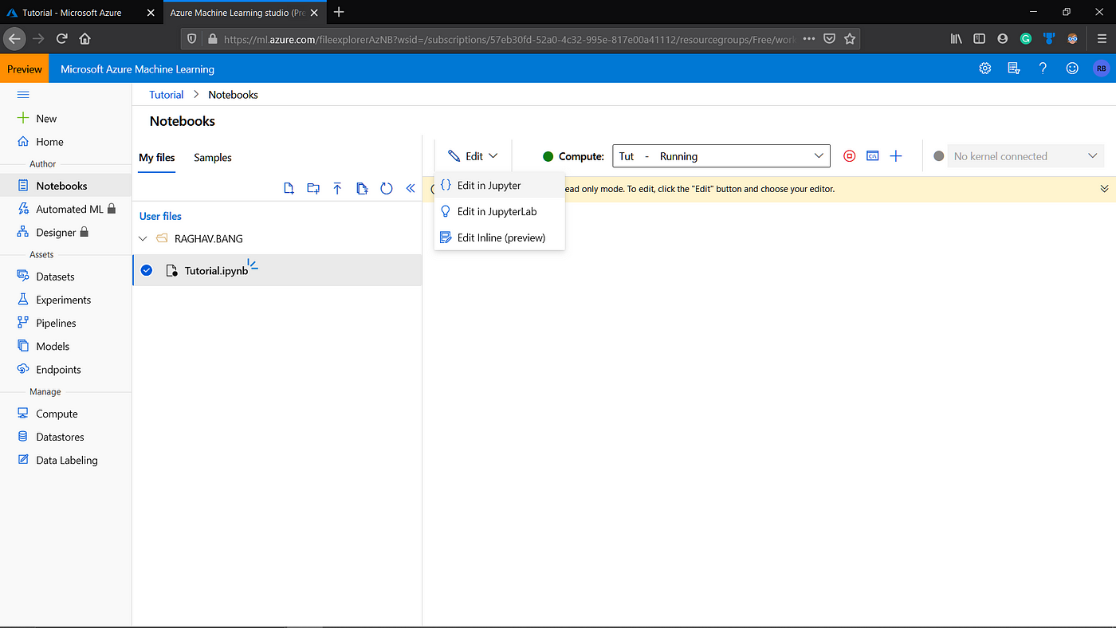Send feedback via the smiley icon
The width and height of the screenshot is (1116, 628).
point(1072,69)
